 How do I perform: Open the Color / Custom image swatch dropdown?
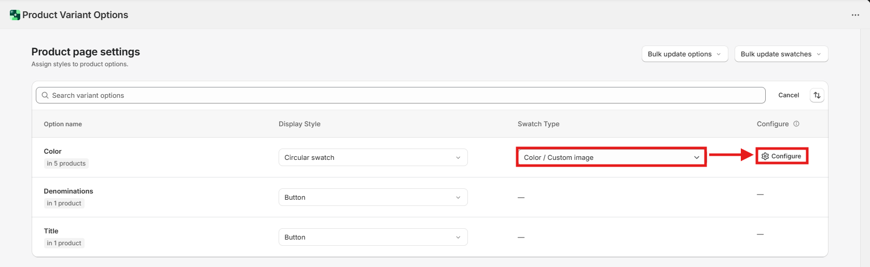[611, 157]
